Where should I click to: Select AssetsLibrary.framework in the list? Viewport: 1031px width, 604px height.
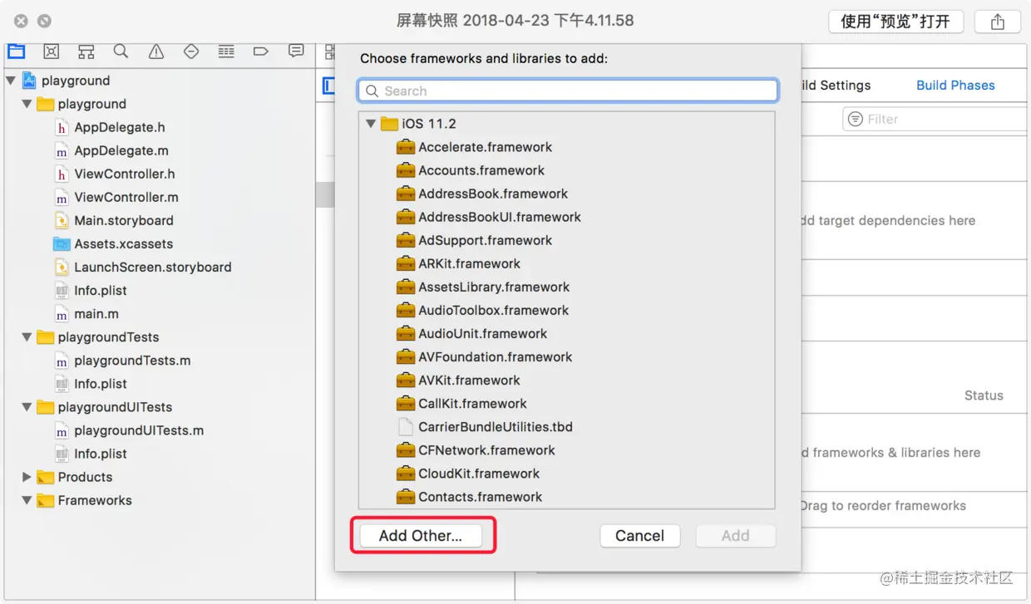click(x=494, y=287)
